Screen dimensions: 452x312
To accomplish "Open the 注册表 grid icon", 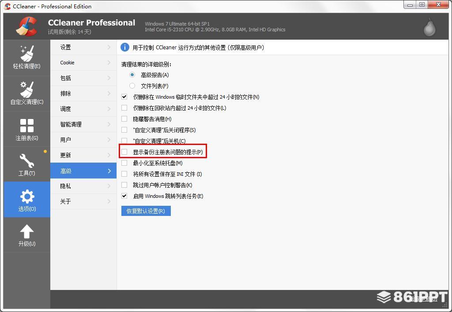I will pyautogui.click(x=27, y=126).
